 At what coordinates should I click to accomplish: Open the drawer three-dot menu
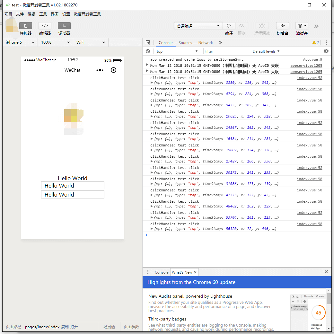pyautogui.click(x=148, y=272)
